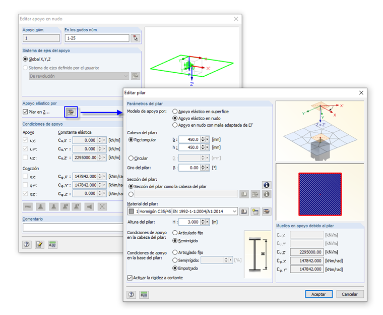Toggle Activar la rigidez a cortante checkbox

tap(130, 278)
